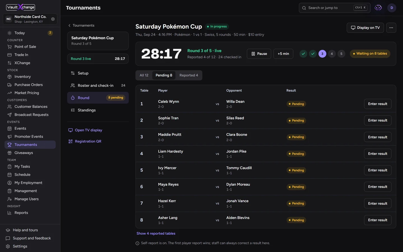Enter result for Asher Lang table
This screenshot has height=252, width=403.
point(378,220)
